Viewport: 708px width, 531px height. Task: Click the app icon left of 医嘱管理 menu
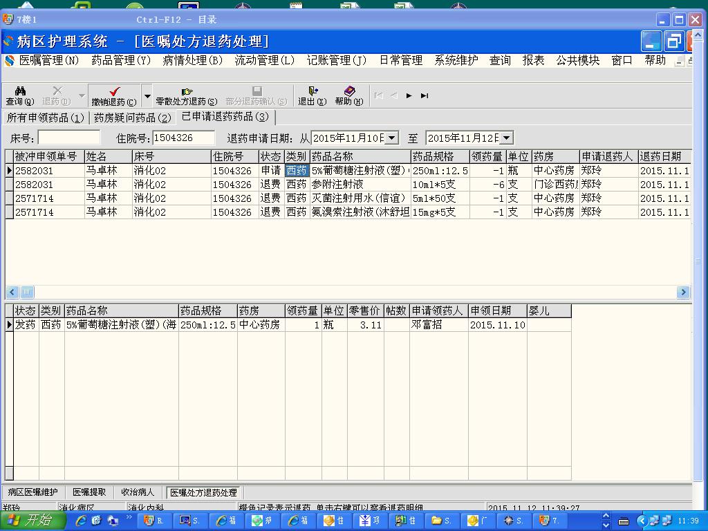pos(8,60)
